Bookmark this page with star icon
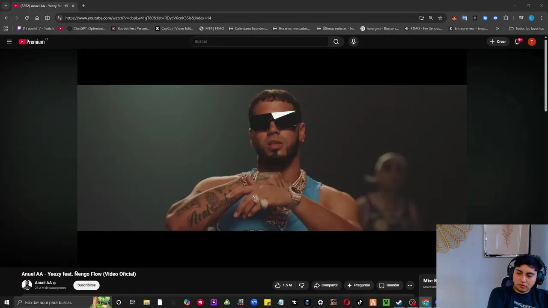Screen dimensions: 548x308 point(440,18)
